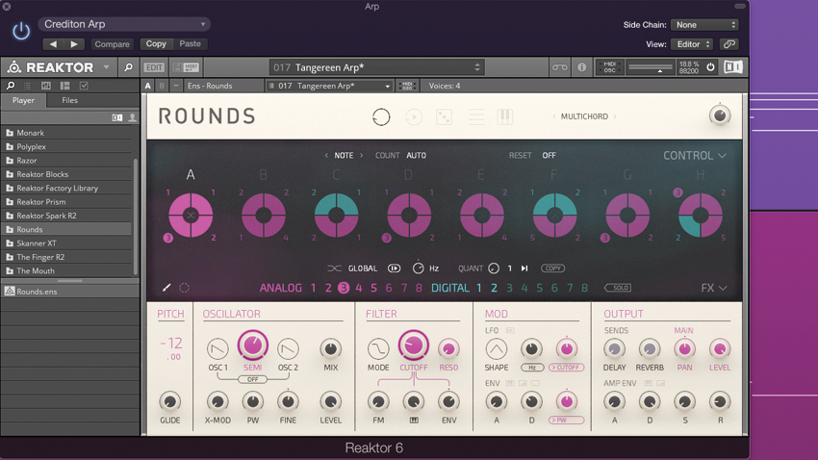Open MIDI OSC settings in toolbar

(x=609, y=67)
